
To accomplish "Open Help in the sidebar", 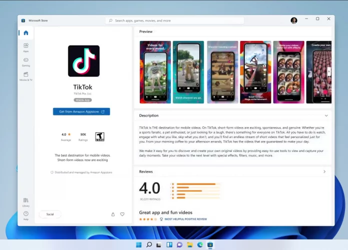I will pyautogui.click(x=26, y=215).
